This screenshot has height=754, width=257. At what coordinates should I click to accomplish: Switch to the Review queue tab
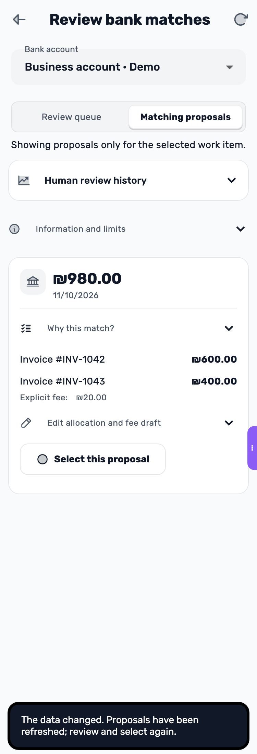point(71,117)
